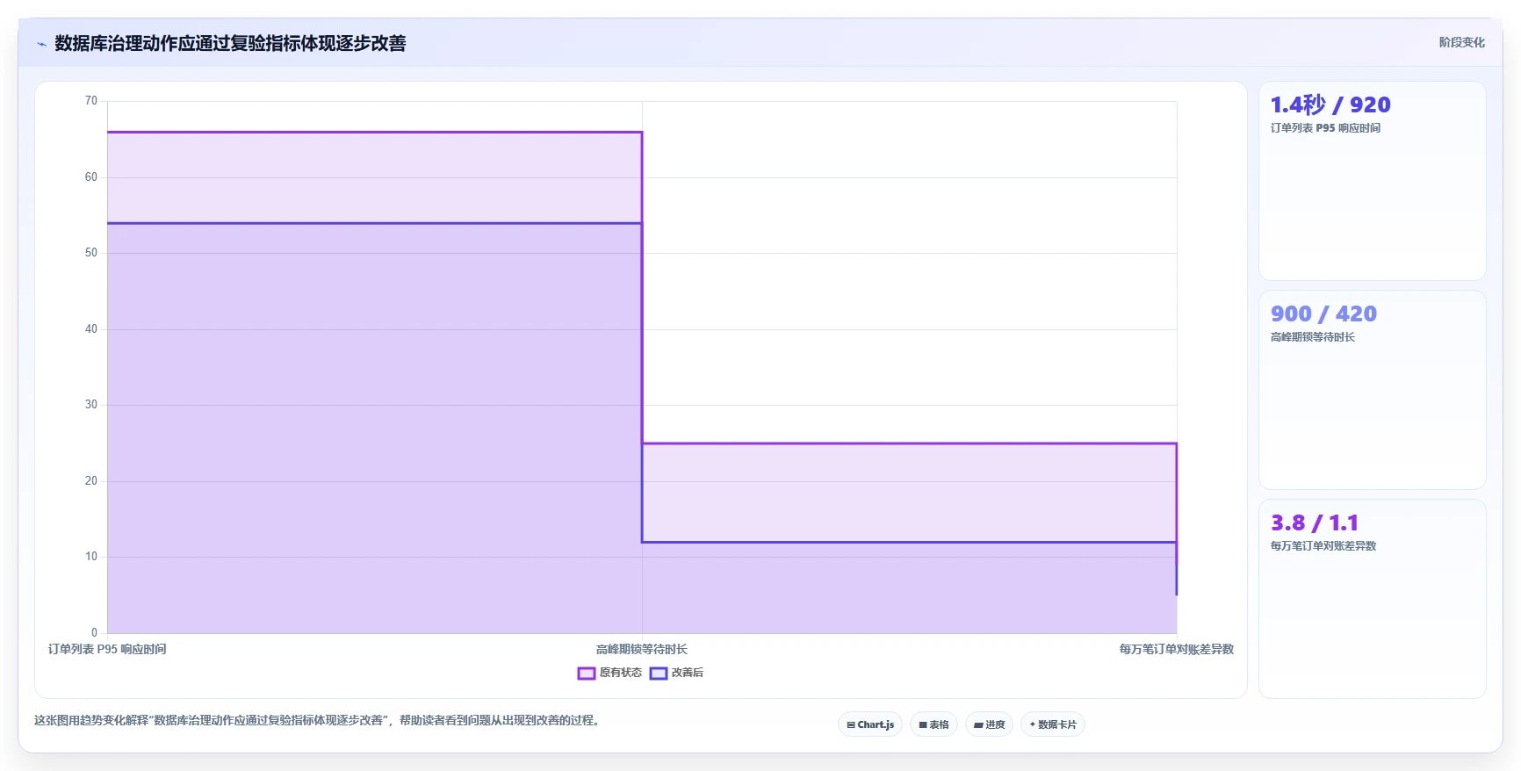Screen dimensions: 1521x771
Task: Click the 表格 tag
Action: [x=934, y=724]
